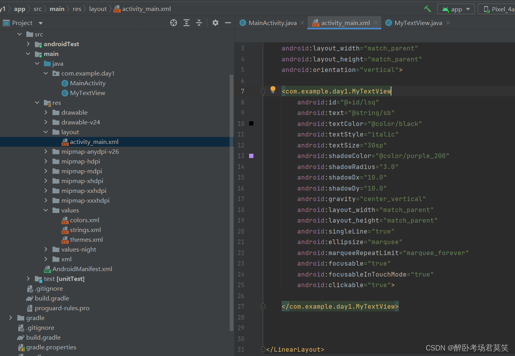Close the MainActivity.java tab
Screen dimensions: 515x356
pyautogui.click(x=302, y=23)
